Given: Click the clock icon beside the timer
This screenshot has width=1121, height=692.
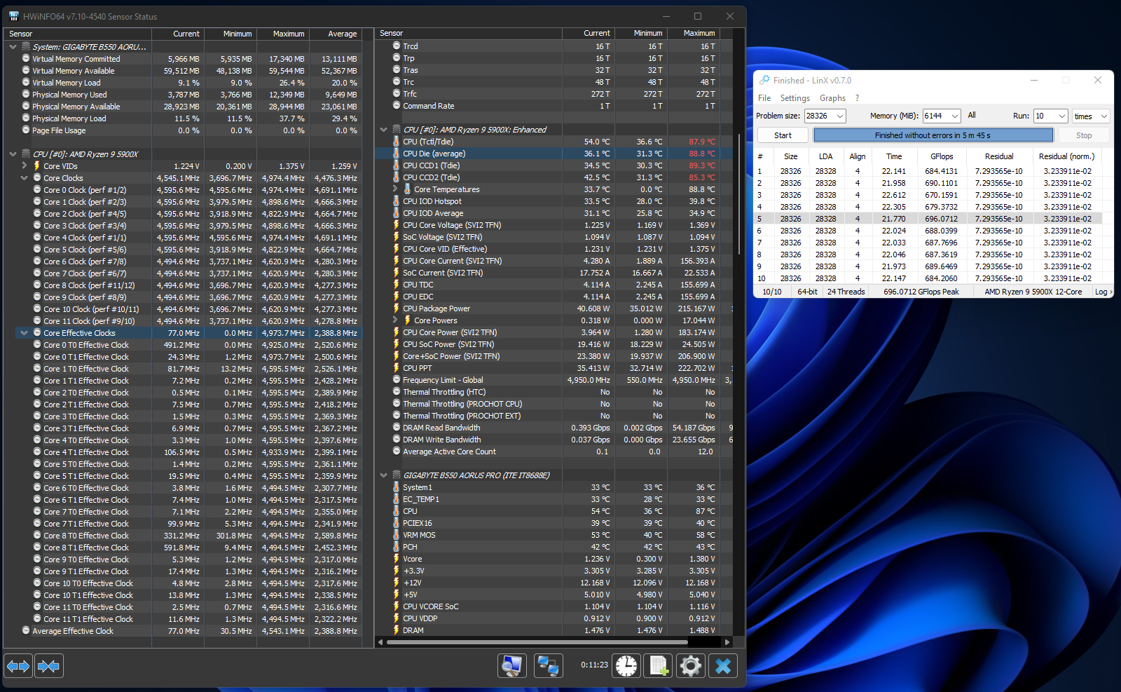Looking at the screenshot, I should pyautogui.click(x=626, y=665).
